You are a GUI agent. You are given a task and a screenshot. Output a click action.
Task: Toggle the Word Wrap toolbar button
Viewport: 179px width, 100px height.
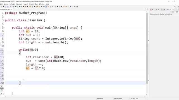tap(48, 7)
